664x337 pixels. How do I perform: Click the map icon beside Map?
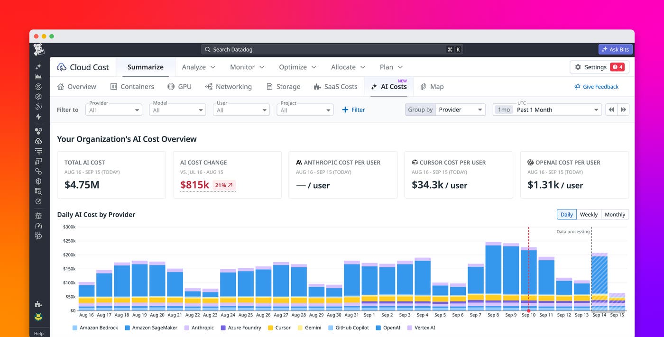pos(423,87)
